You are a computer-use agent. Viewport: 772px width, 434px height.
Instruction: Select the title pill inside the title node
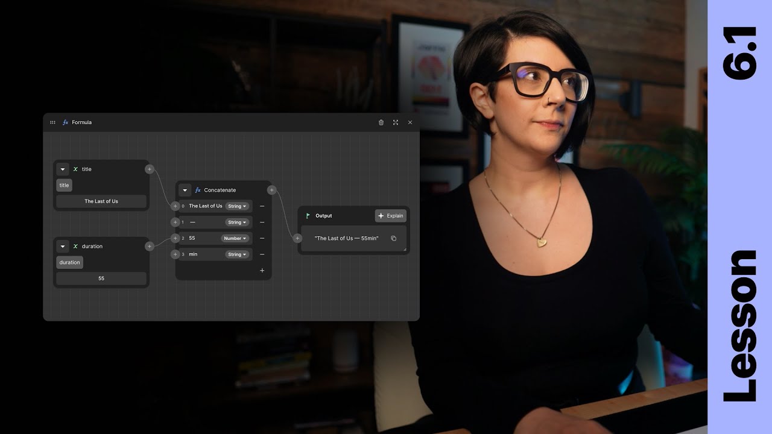coord(64,185)
